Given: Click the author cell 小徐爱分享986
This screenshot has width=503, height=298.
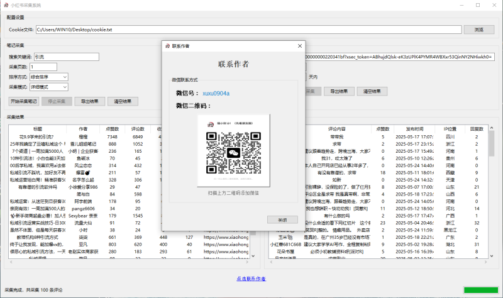Looking at the screenshot, I should pos(83,187).
